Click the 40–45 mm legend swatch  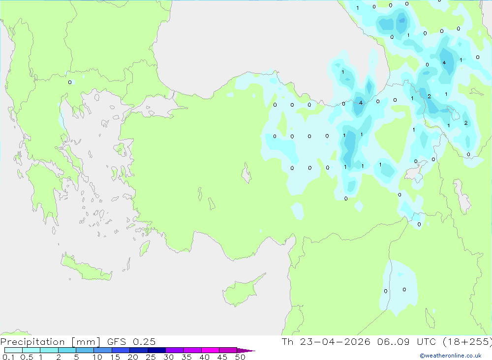[210, 350]
